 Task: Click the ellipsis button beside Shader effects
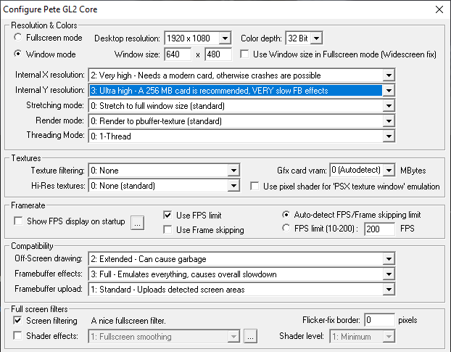[x=251, y=336]
